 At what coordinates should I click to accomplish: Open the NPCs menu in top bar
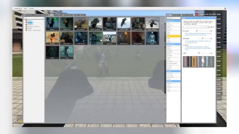[x=25, y=9]
